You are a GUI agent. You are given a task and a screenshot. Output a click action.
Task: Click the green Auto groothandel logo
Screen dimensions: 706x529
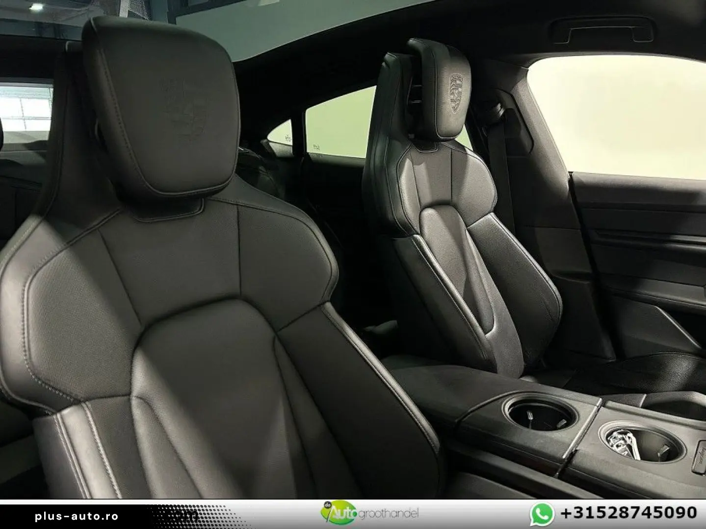pos(334,513)
